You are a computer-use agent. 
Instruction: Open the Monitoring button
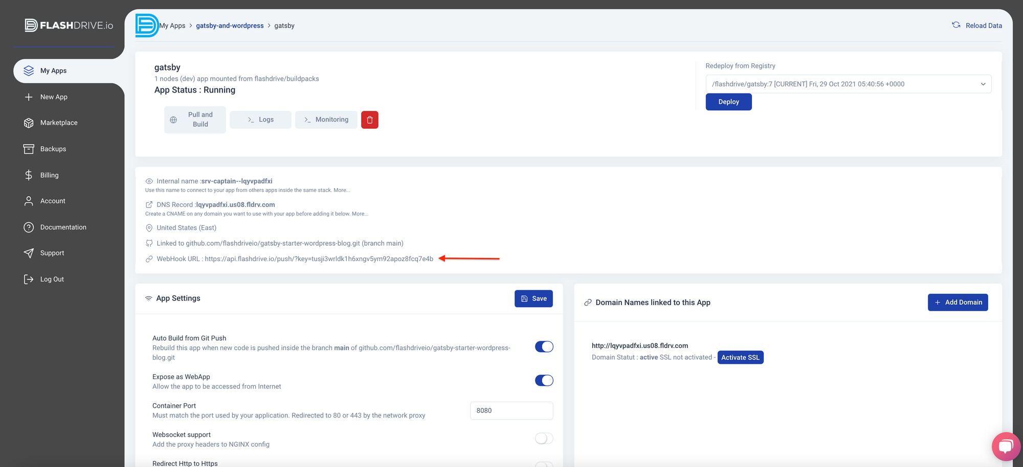[x=326, y=120]
